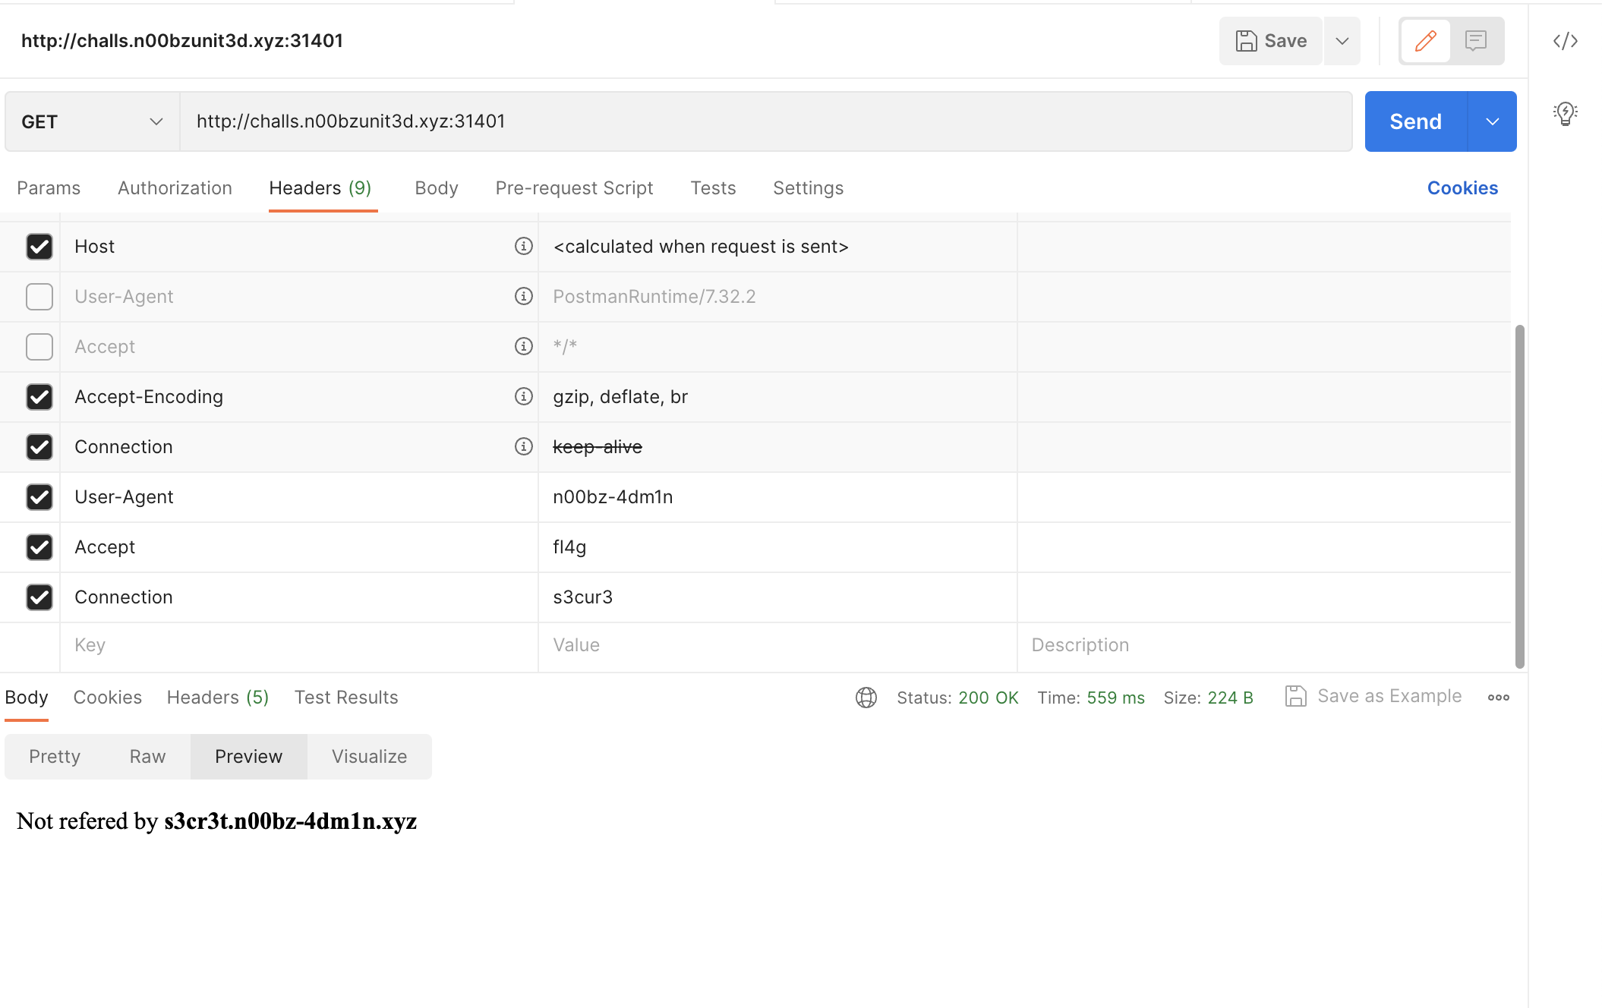Click the info icon next to Connection
This screenshot has height=1008, width=1602.
click(x=525, y=446)
